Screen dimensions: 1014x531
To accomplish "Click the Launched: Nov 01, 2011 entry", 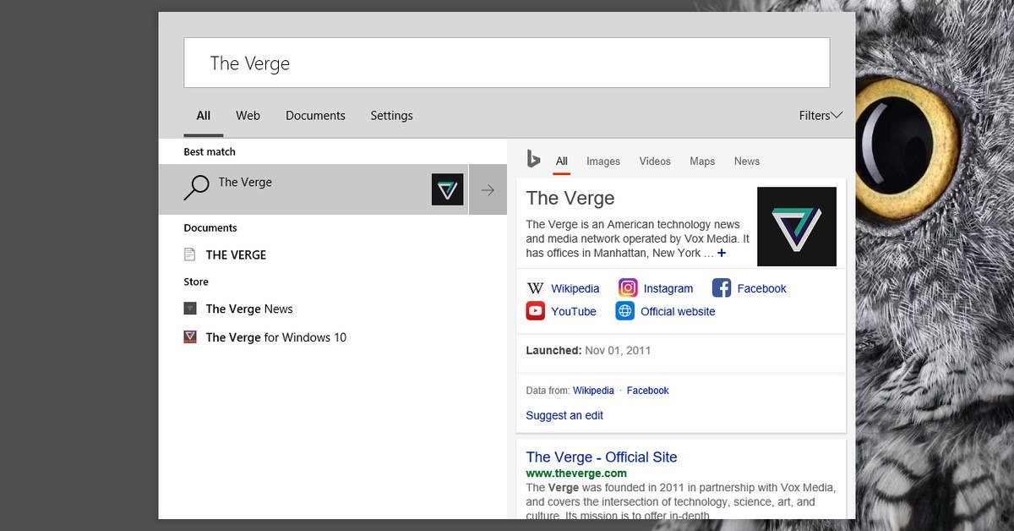I will coord(588,350).
